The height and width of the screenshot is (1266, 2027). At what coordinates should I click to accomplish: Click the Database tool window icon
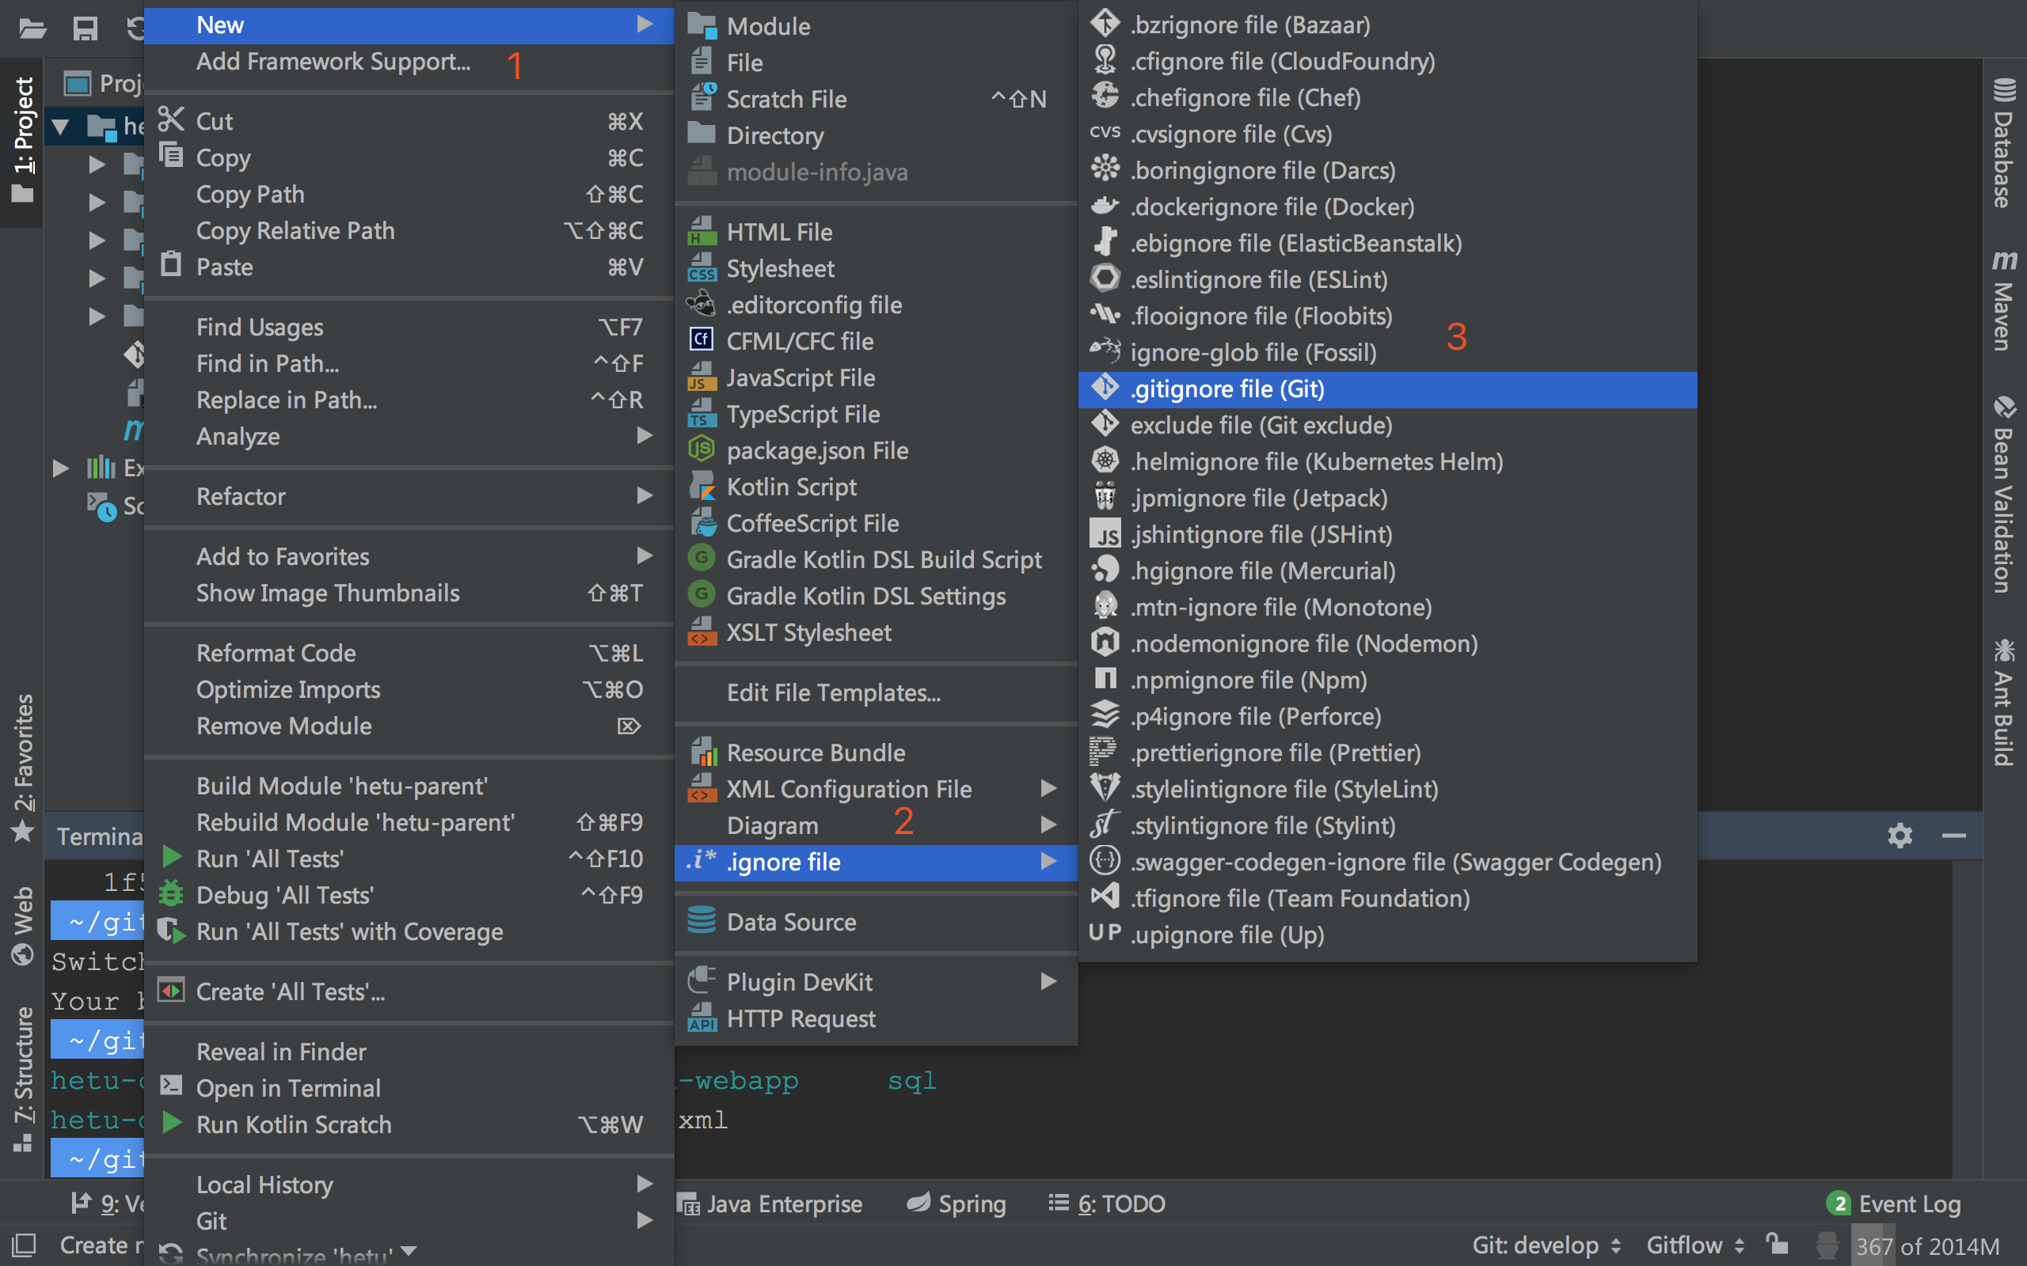pos(2003,89)
